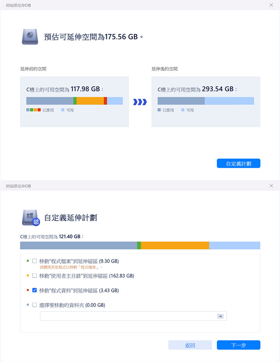Click 已使用 legend in 延伸前的空間 panel
The width and height of the screenshot is (280, 364).
pyautogui.click(x=40, y=110)
